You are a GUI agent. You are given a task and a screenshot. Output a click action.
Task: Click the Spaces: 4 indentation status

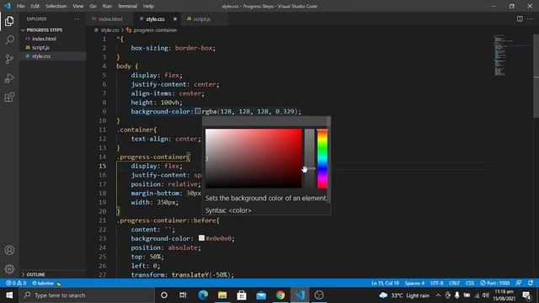(414, 283)
